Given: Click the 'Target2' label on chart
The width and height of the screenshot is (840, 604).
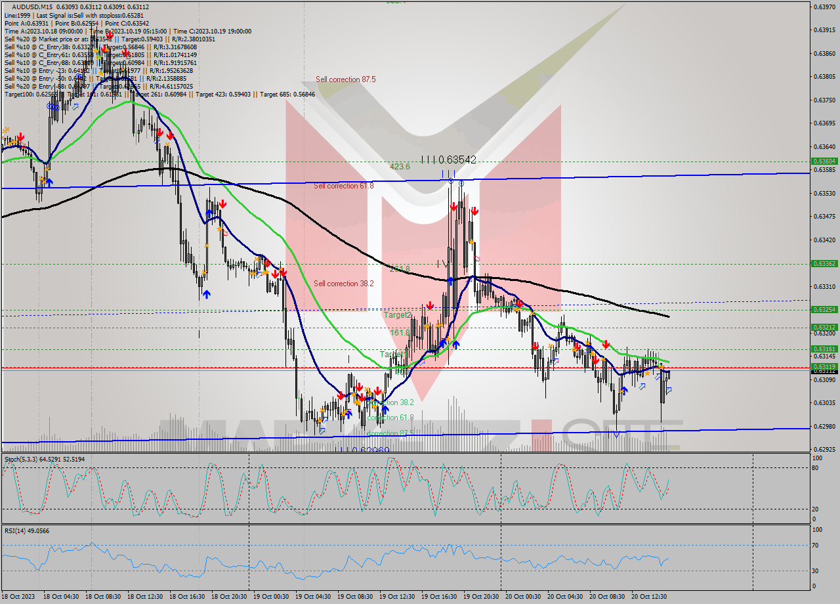Looking at the screenshot, I should (x=398, y=315).
